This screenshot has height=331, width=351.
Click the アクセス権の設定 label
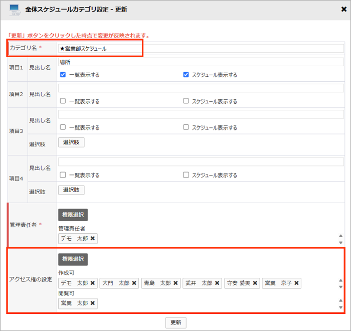[x=31, y=279]
